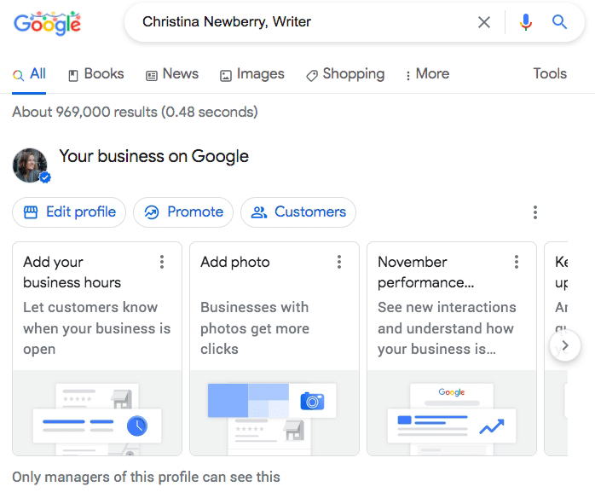Image resolution: width=595 pixels, height=504 pixels.
Task: Expand the More search filters menu
Action: [x=427, y=74]
